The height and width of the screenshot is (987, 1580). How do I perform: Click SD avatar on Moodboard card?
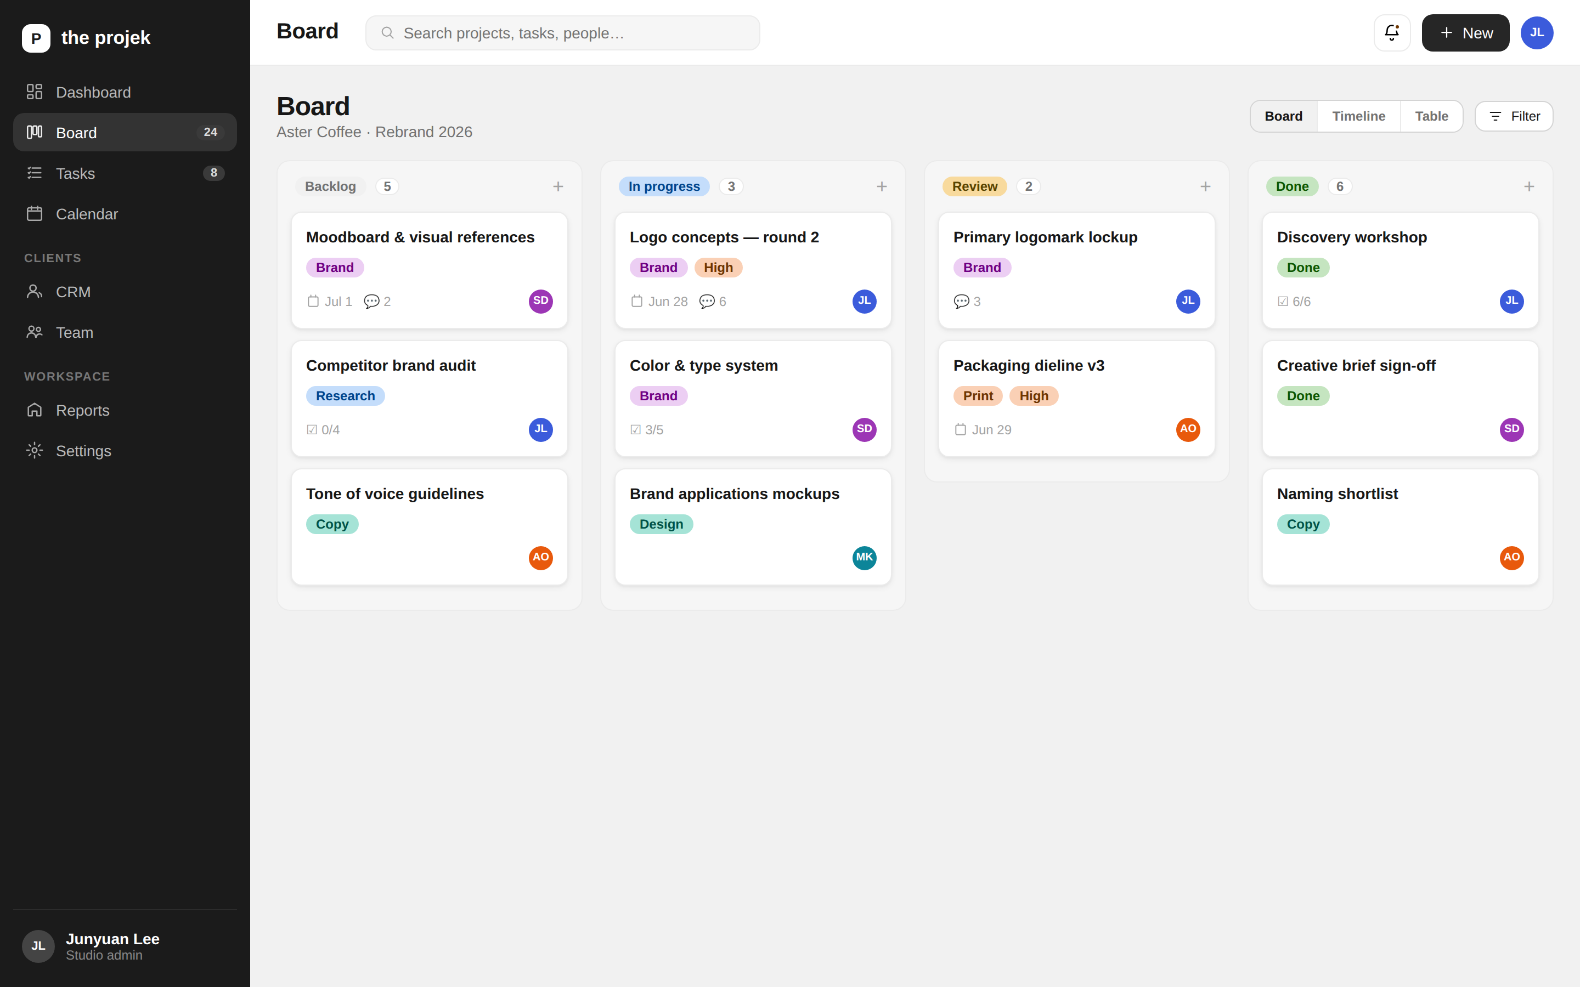(x=540, y=301)
